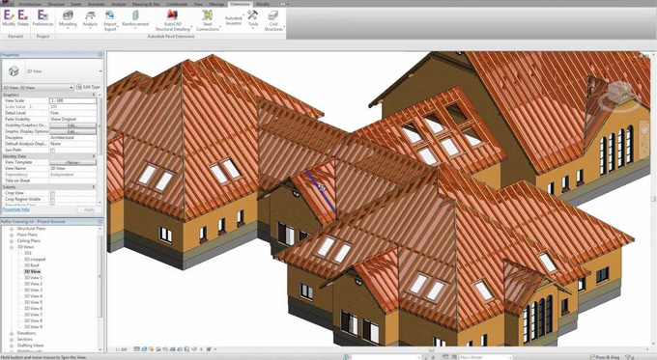Click the first view control bar icon
The image size is (657, 360).
click(136, 349)
